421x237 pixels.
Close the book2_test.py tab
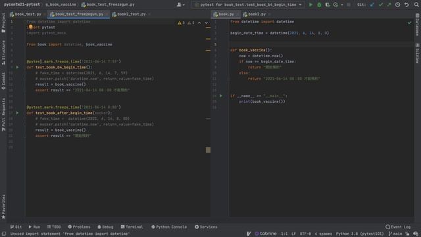click(149, 14)
